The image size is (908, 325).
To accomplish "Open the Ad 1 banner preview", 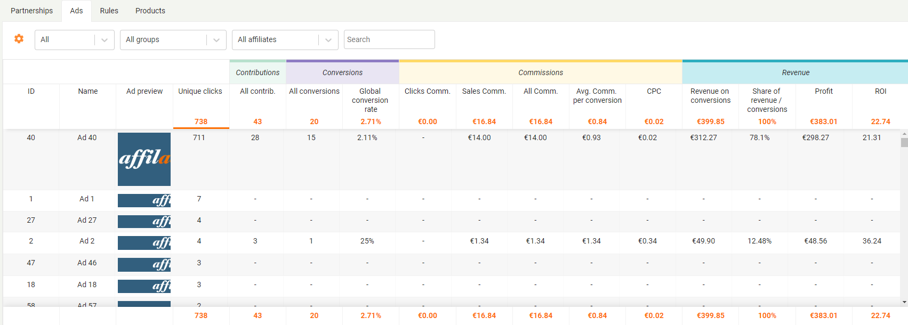I will pyautogui.click(x=144, y=200).
